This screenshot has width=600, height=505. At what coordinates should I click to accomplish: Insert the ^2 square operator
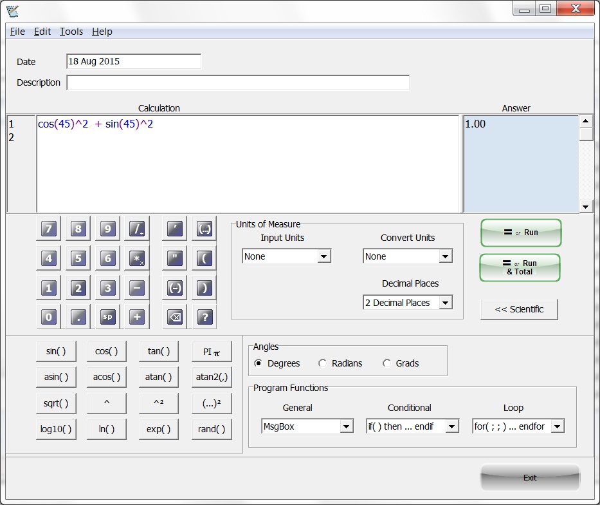click(158, 403)
